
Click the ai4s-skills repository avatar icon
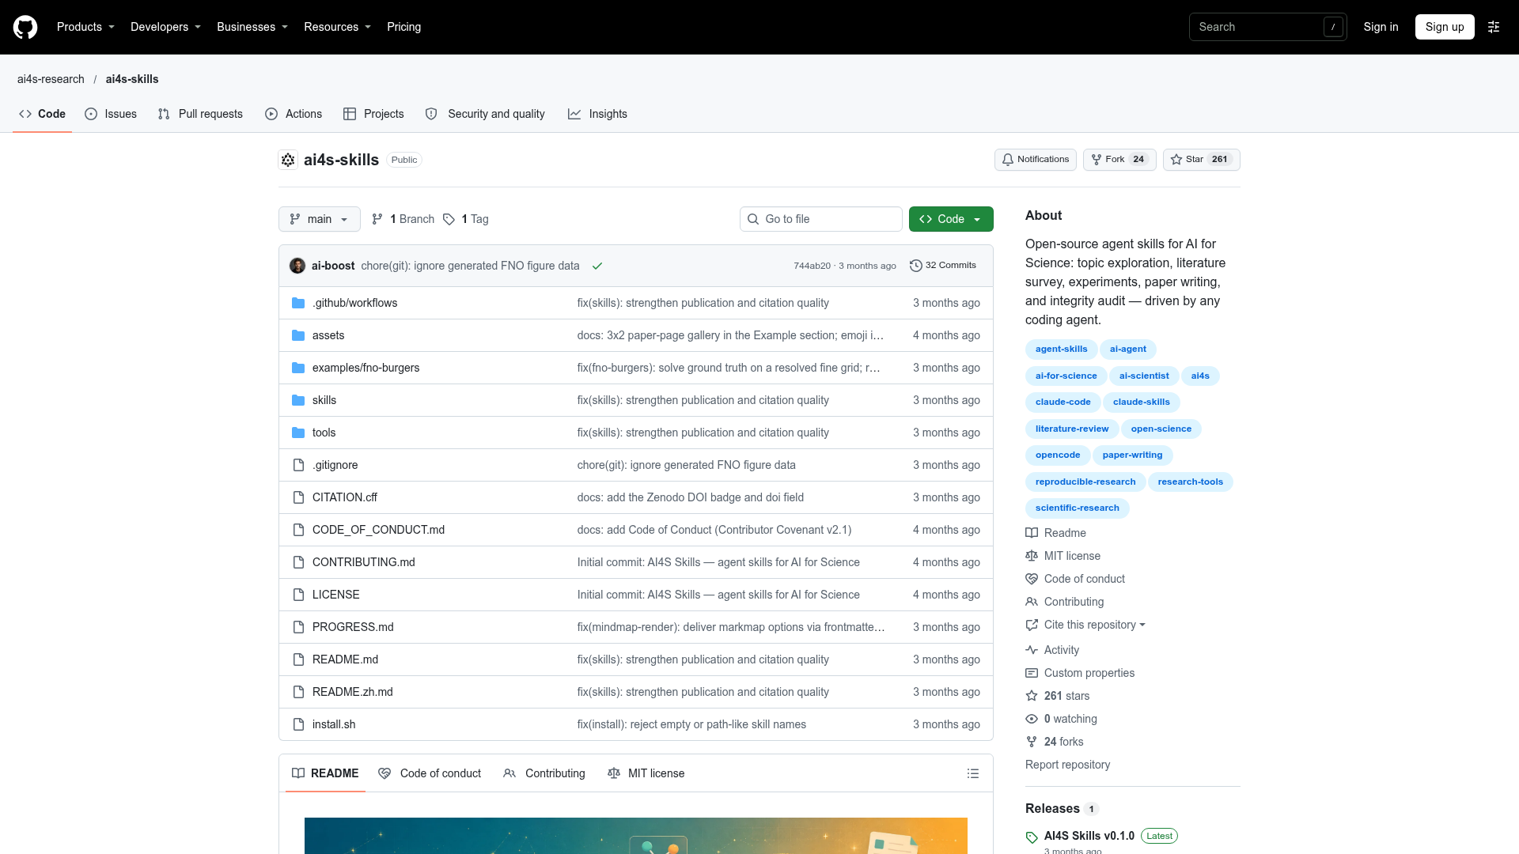[x=288, y=160]
